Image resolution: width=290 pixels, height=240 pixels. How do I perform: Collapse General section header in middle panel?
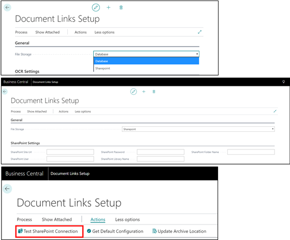coord(17,120)
